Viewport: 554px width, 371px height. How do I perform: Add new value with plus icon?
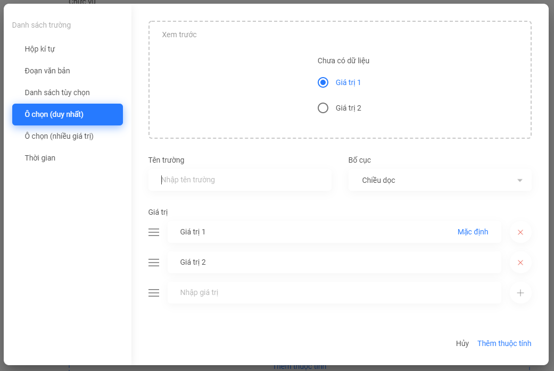point(520,293)
